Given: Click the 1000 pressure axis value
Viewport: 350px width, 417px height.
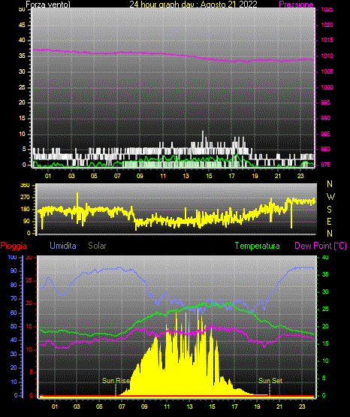Looking at the screenshot, I should 327,87.
